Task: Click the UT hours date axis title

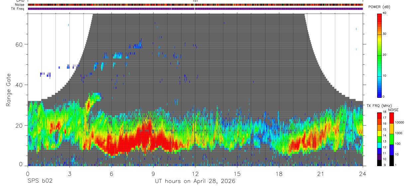Action: tap(195, 181)
